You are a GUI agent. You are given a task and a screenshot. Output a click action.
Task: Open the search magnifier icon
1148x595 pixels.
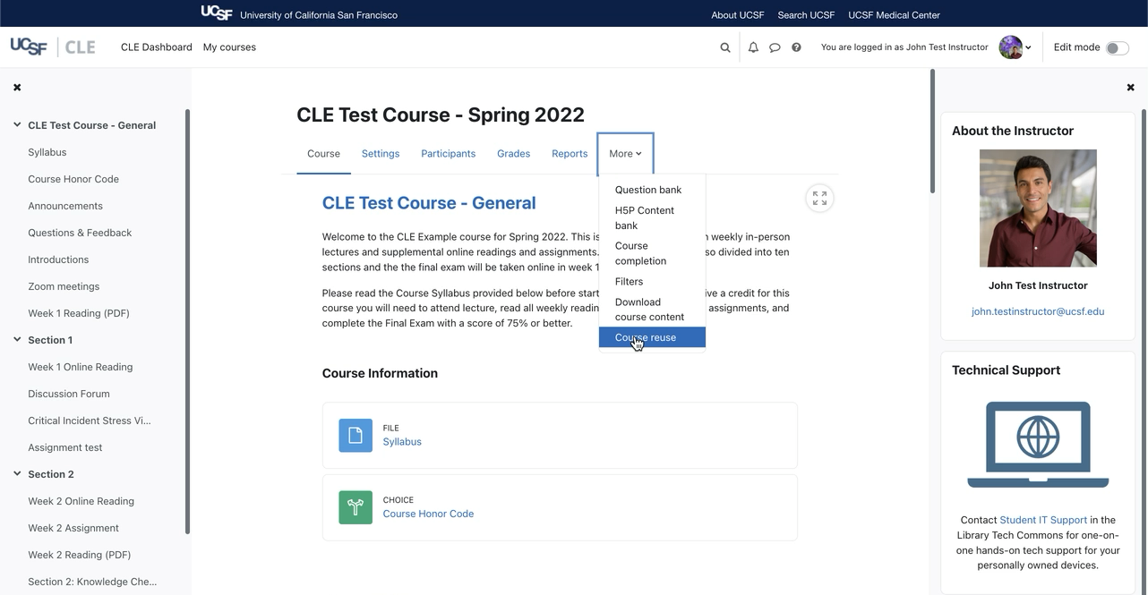pyautogui.click(x=725, y=47)
